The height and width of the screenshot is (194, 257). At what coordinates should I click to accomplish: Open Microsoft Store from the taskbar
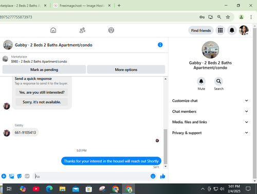click(x=89, y=189)
